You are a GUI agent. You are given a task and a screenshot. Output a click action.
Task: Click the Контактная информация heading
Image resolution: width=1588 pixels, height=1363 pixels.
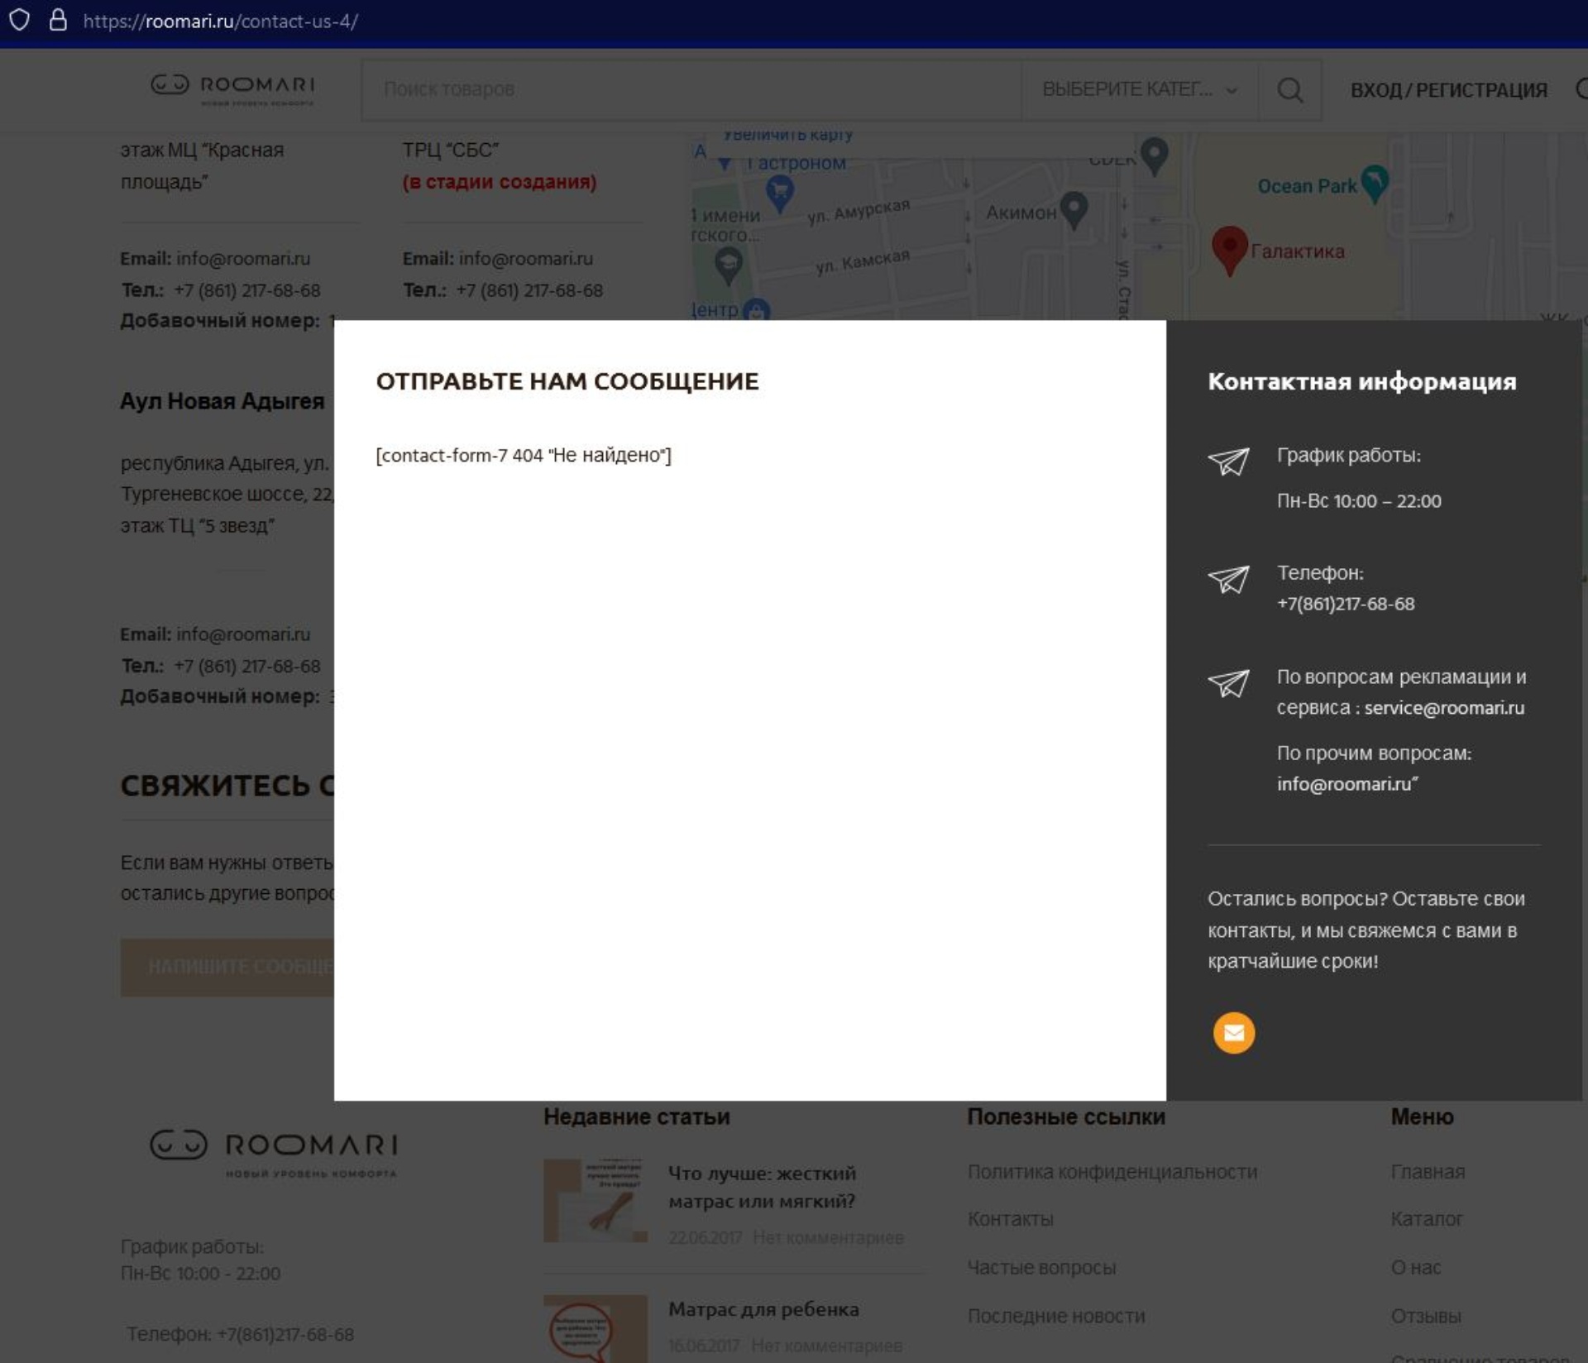click(x=1362, y=381)
